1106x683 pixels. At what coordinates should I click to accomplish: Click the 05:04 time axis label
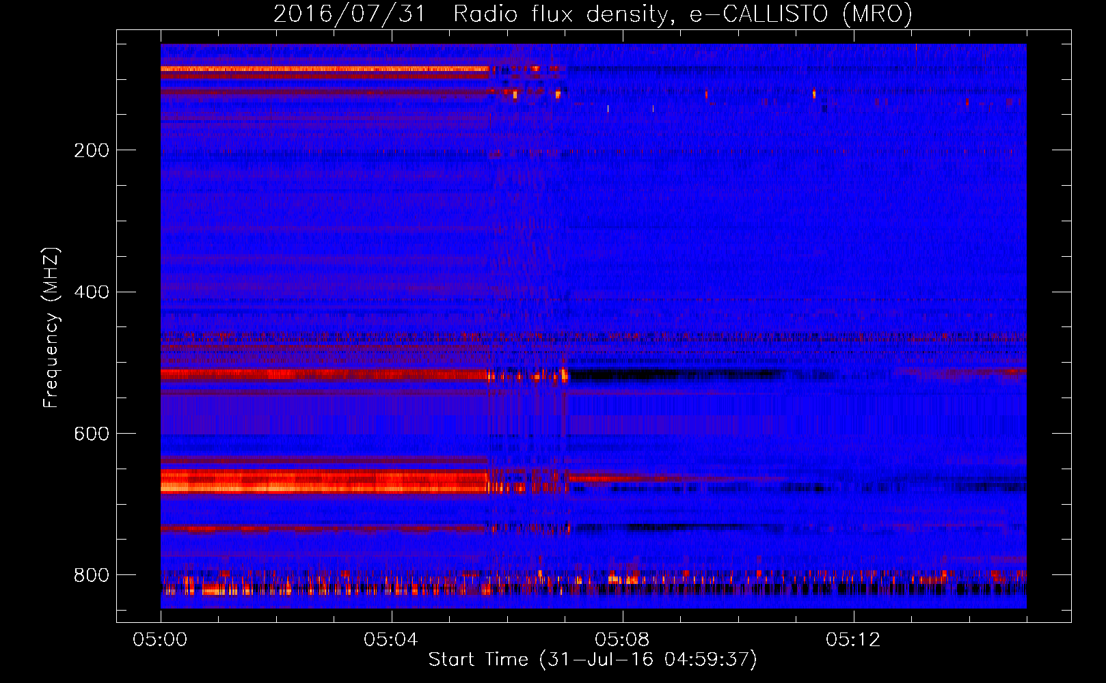pos(391,640)
